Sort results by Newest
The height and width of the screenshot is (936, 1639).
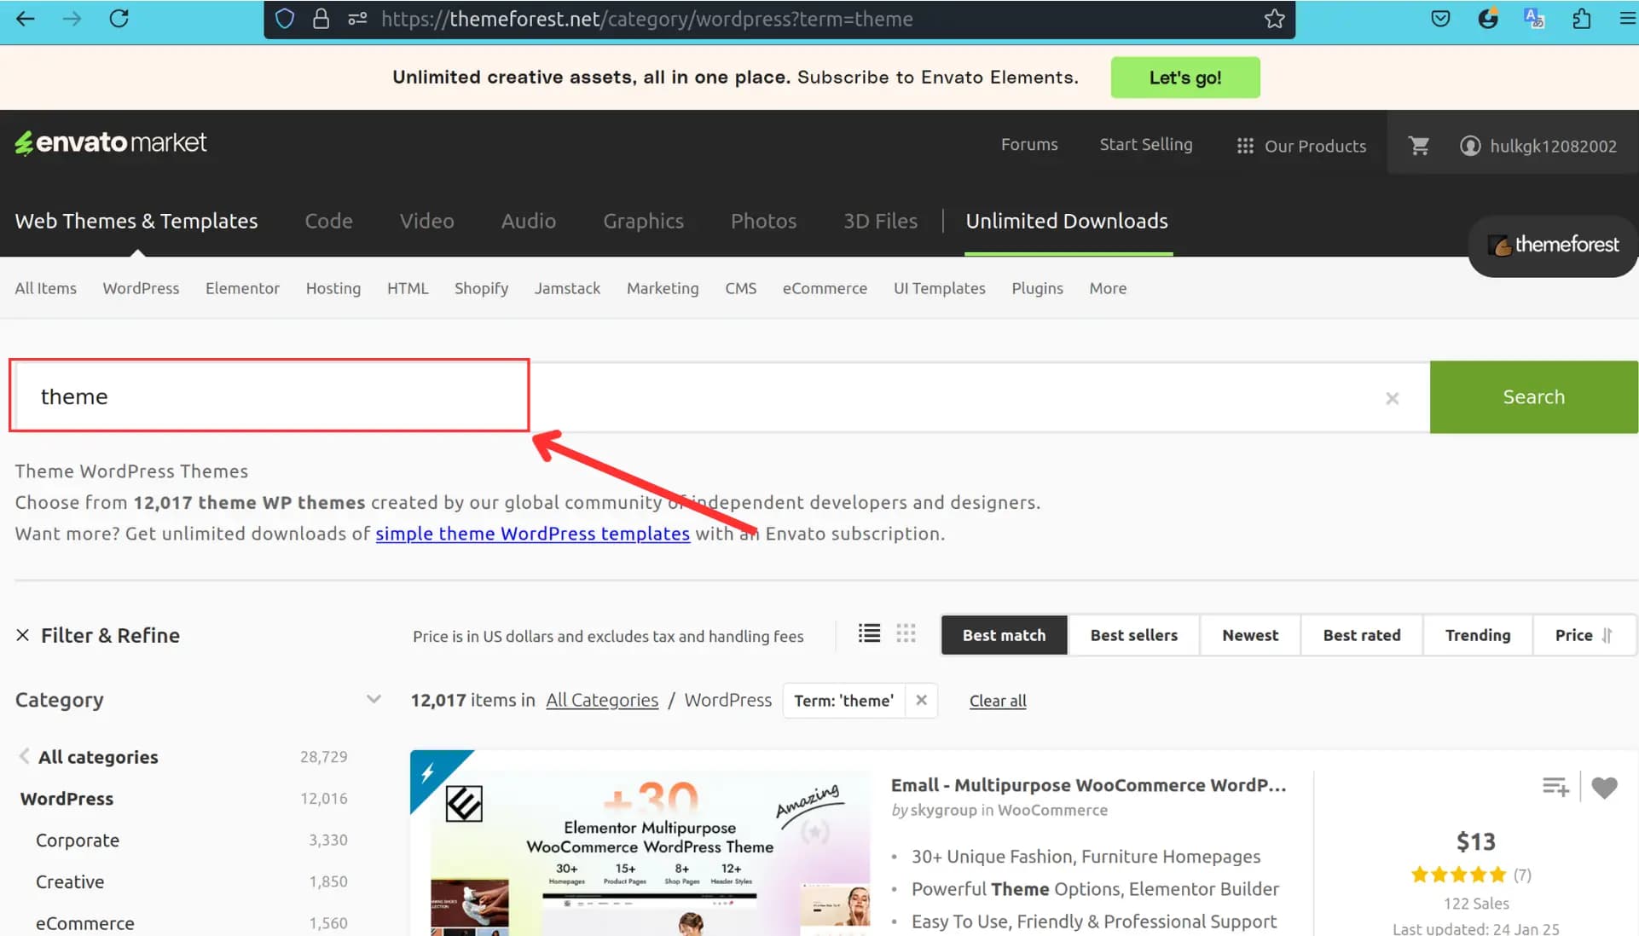click(x=1250, y=635)
